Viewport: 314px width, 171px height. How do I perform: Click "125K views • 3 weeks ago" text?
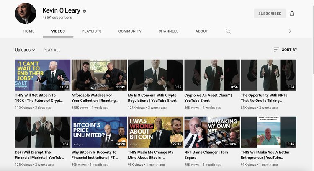pos(34,165)
